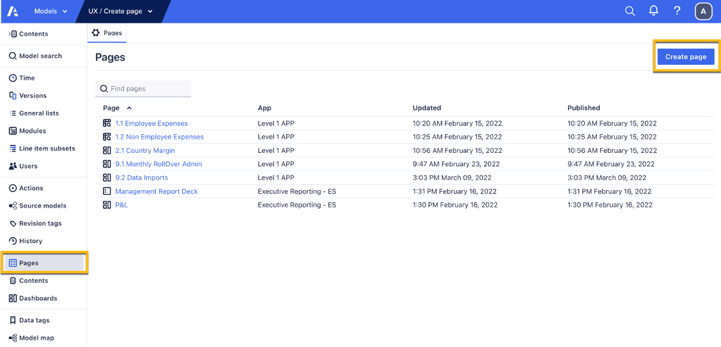The image size is (721, 347).
Task: Select Updated cell '9:47 AM February 23, 2022'
Action: (456, 164)
